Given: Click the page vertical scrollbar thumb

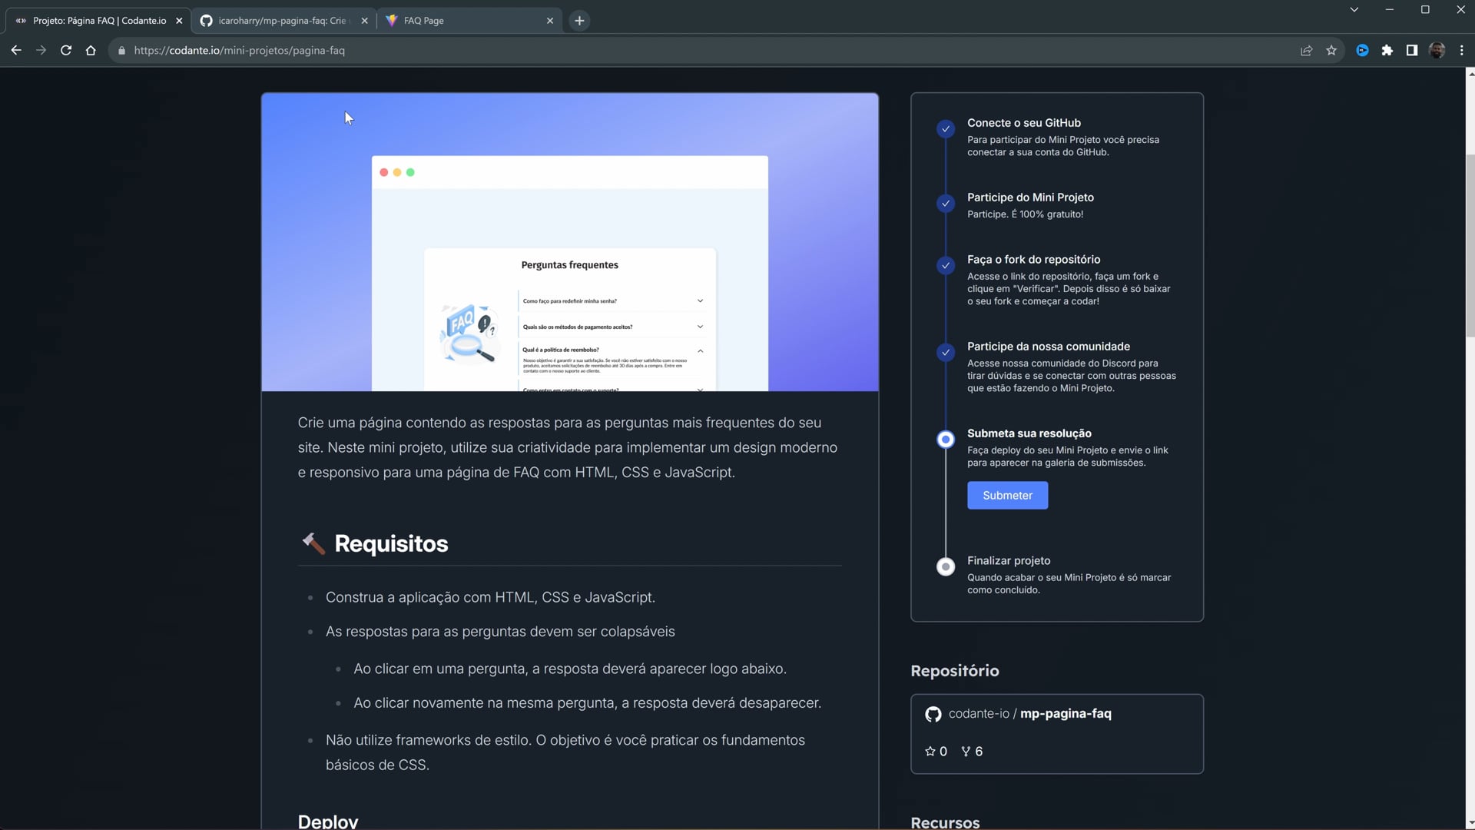Looking at the screenshot, I should (1470, 246).
